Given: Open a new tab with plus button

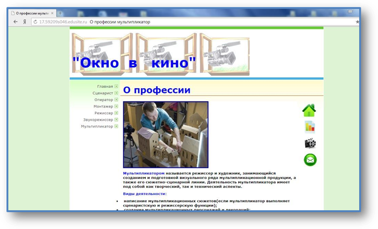Looking at the screenshot, I should tap(60, 13).
